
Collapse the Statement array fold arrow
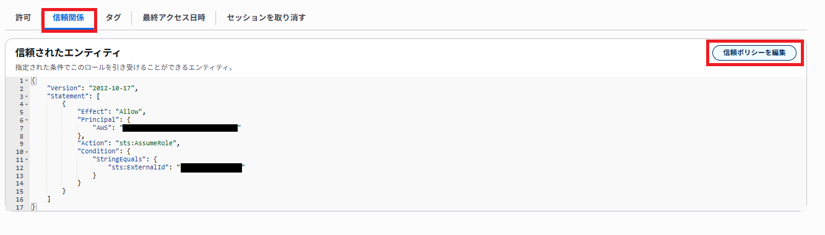(x=27, y=96)
